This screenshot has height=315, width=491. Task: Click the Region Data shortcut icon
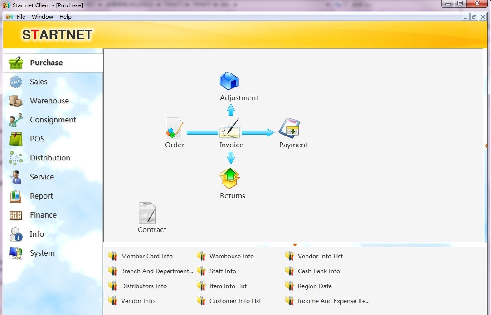pos(290,286)
